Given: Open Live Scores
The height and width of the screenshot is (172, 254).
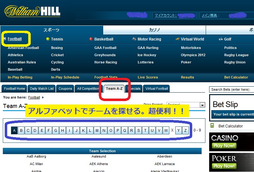Looking at the screenshot, I should pos(148,77).
